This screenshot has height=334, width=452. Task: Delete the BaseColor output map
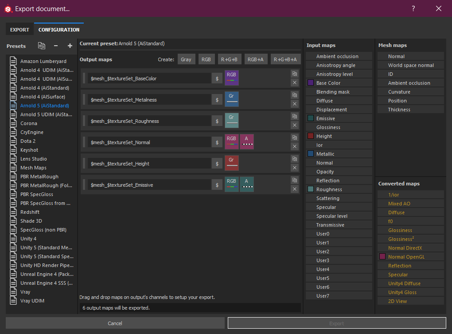tap(295, 83)
